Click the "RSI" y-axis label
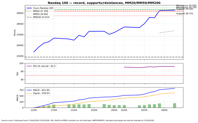Screen dimensions: 198x123 [x=17, y=74]
